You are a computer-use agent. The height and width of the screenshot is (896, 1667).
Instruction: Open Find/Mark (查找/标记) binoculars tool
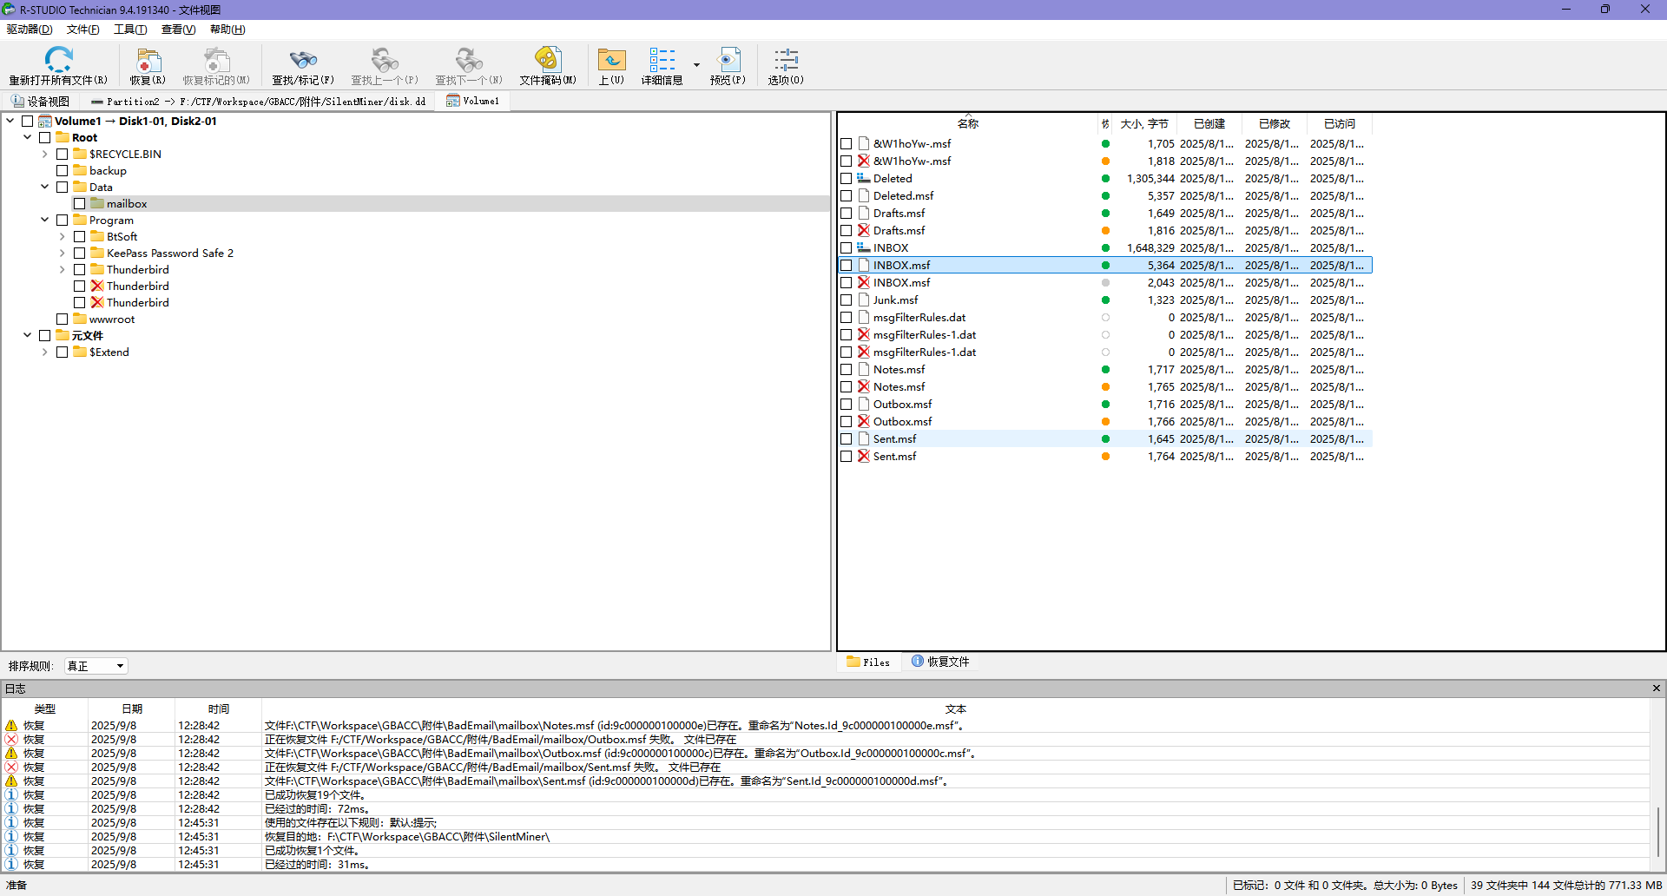coord(302,60)
